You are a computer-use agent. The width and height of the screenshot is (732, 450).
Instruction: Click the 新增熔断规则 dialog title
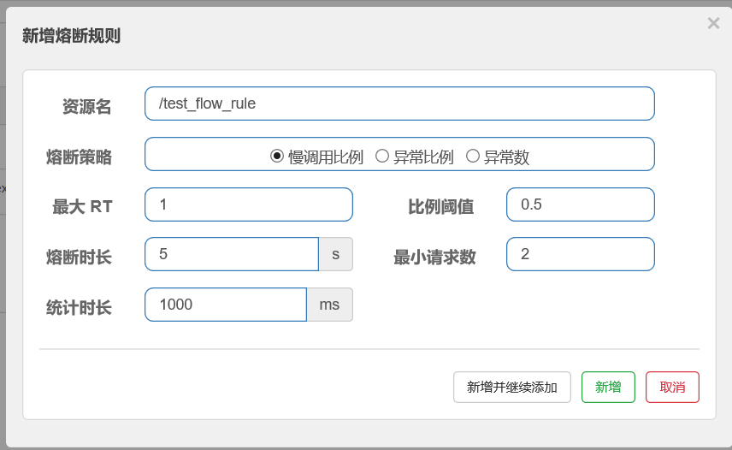(x=71, y=35)
